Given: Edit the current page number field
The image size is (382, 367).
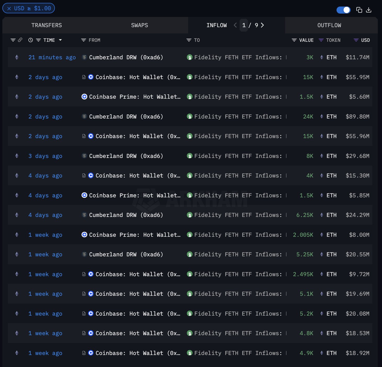Looking at the screenshot, I should click(244, 25).
